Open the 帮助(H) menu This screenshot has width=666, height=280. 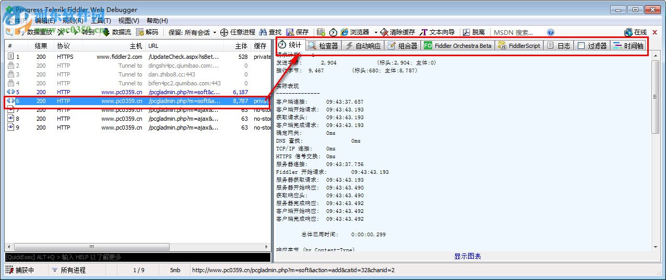pos(157,21)
